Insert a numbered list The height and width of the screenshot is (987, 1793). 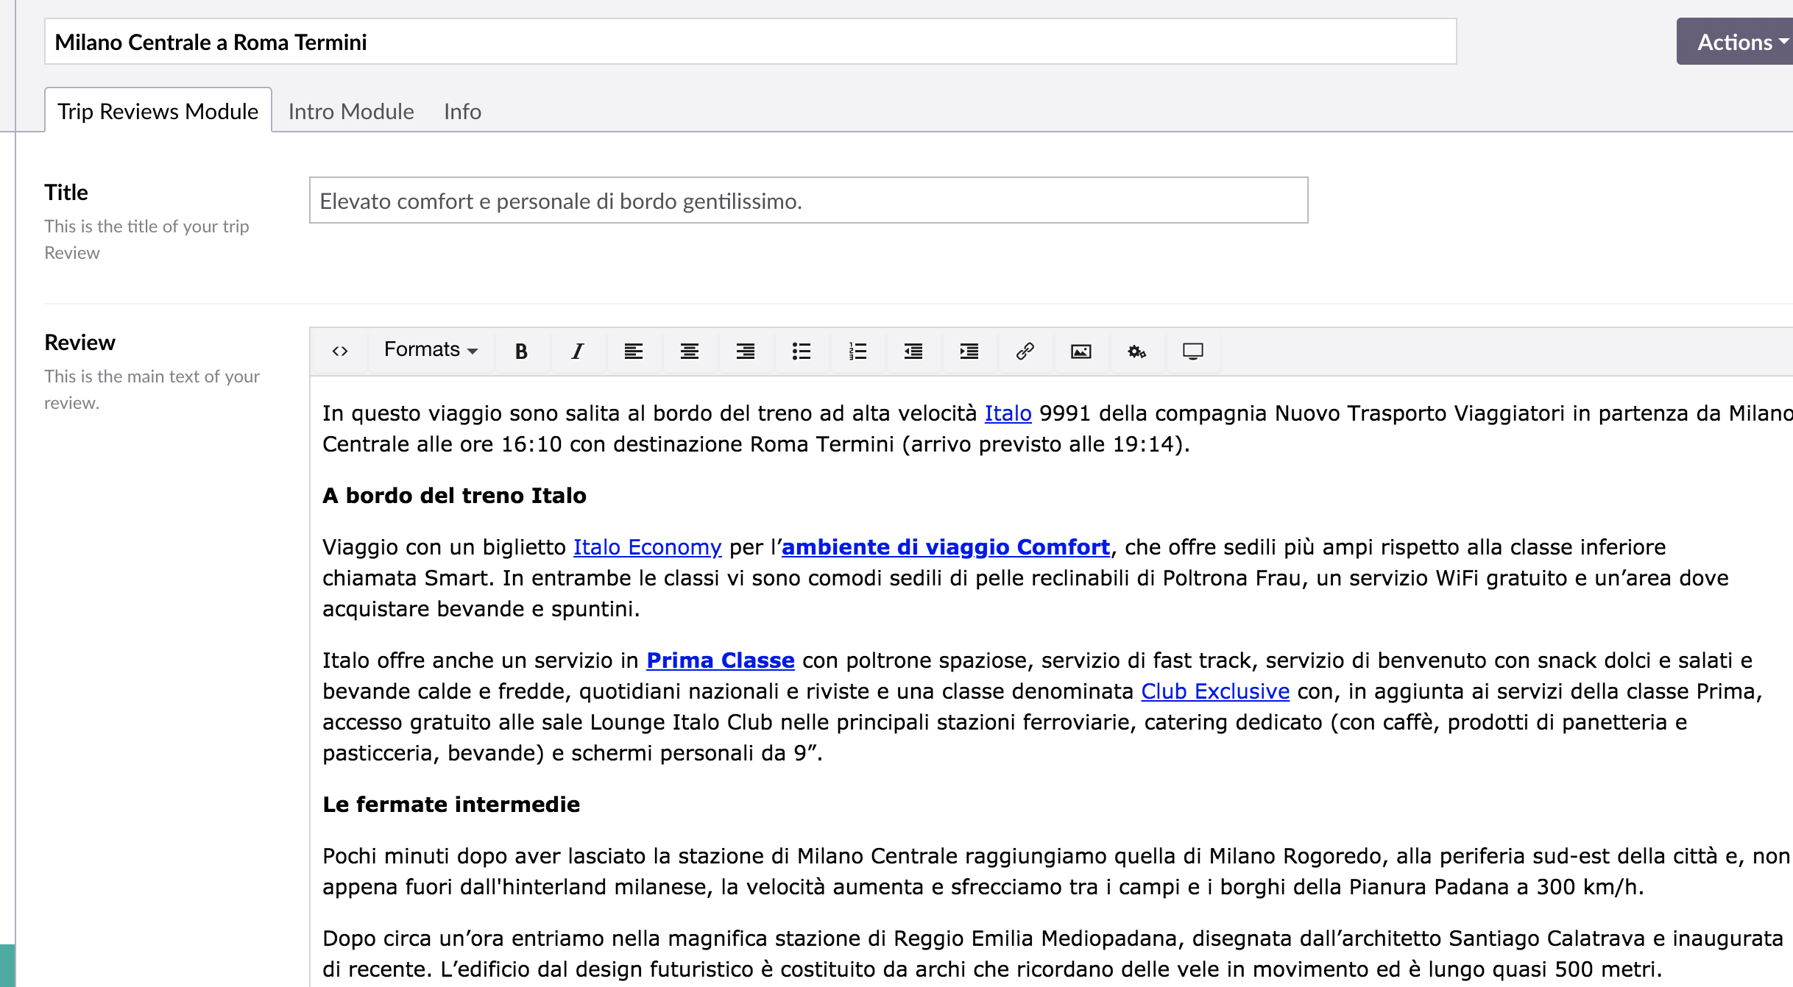tap(857, 351)
